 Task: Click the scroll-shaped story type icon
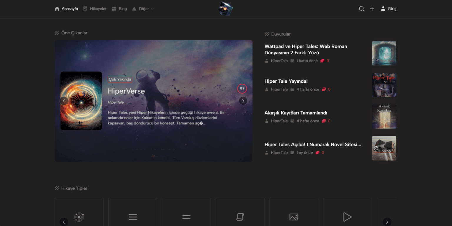pyautogui.click(x=240, y=217)
